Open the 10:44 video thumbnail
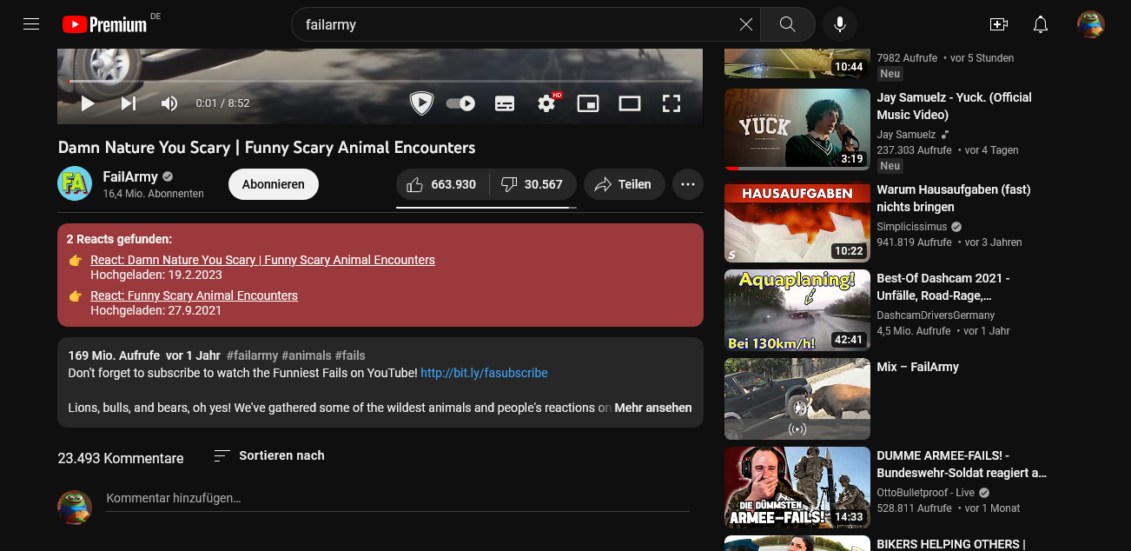Viewport: 1131px width, 551px height. click(797, 63)
